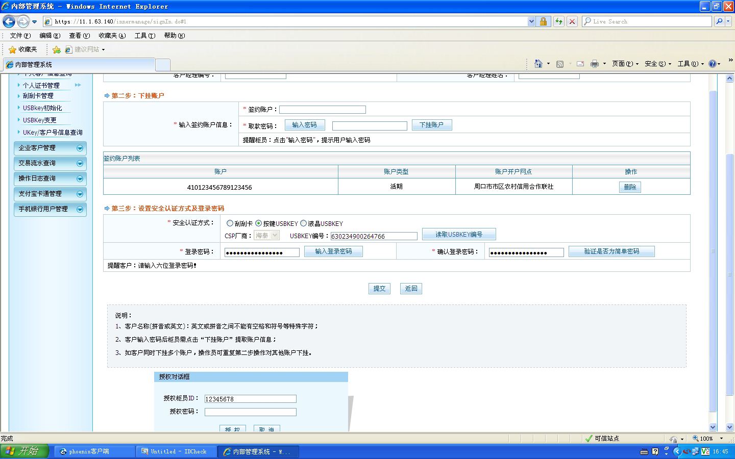Screen dimensions: 735x459
Task: Click the 输入密码 button
Action: tap(305, 125)
